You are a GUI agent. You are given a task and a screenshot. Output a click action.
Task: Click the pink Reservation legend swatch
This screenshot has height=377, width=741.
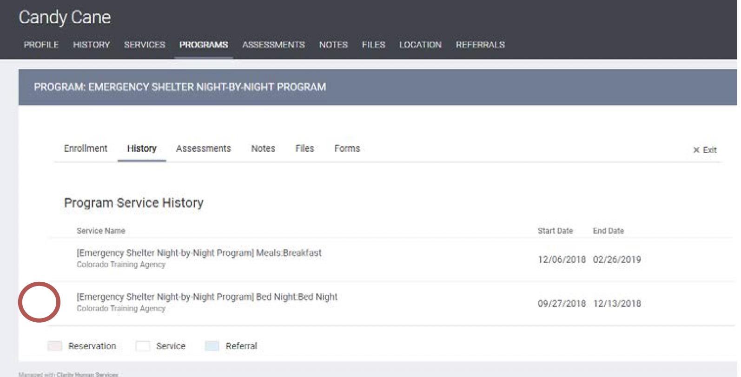click(55, 346)
